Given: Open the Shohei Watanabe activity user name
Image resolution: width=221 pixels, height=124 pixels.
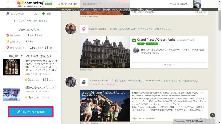Looking at the screenshot, I should point(99,80).
